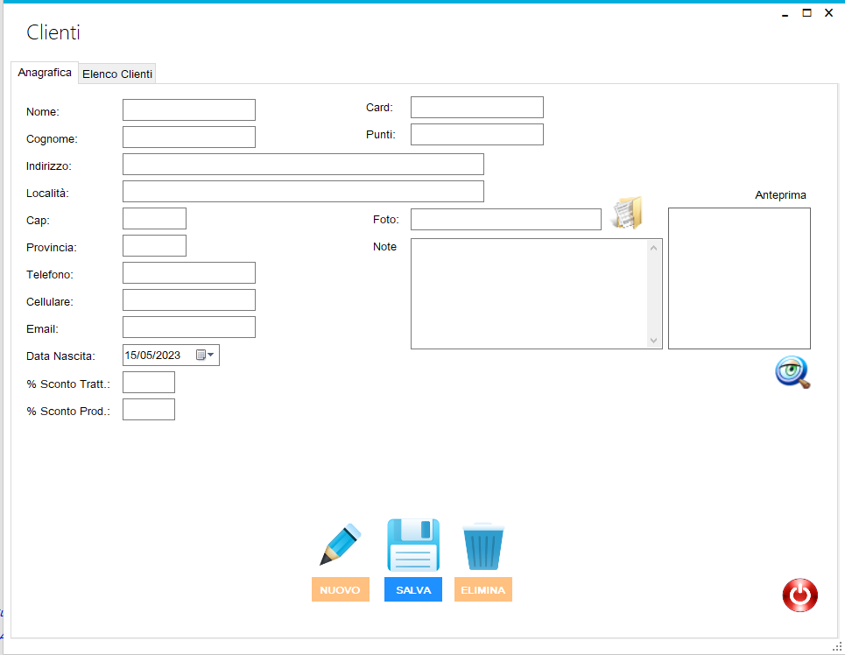Click the Note text area
This screenshot has width=845, height=655.
529,293
